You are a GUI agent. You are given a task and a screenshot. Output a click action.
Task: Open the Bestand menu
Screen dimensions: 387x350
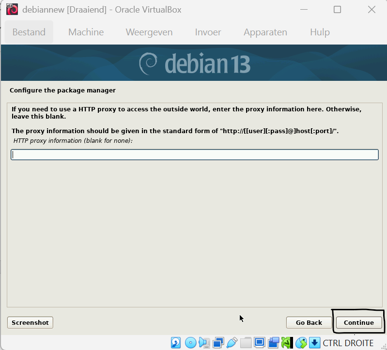(29, 32)
